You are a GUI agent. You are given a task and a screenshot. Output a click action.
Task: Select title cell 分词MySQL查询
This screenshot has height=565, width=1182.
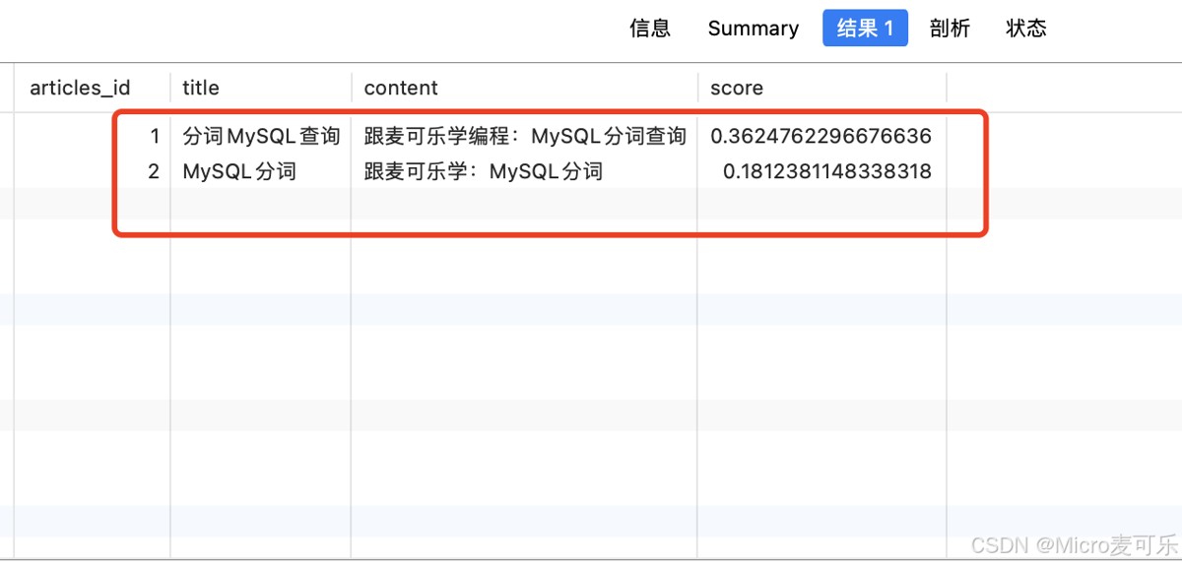(x=261, y=136)
